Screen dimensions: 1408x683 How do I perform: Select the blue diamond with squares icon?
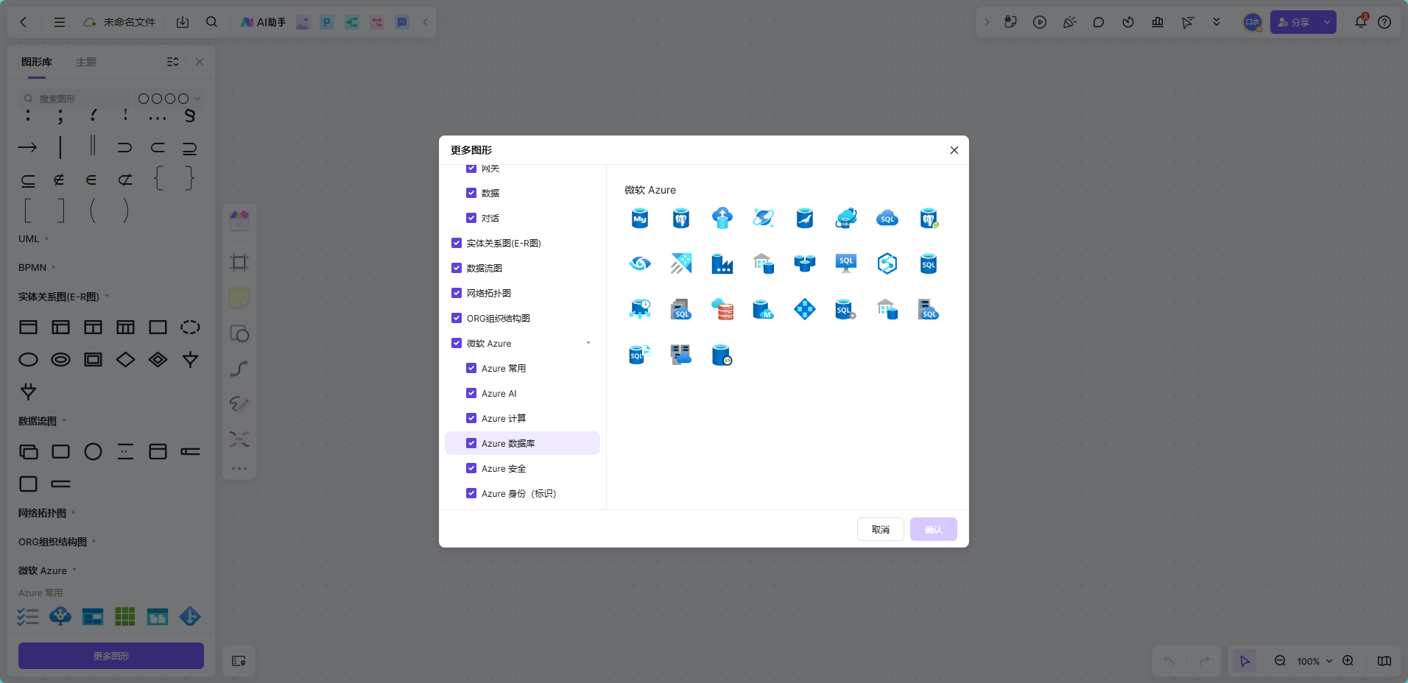coord(804,309)
